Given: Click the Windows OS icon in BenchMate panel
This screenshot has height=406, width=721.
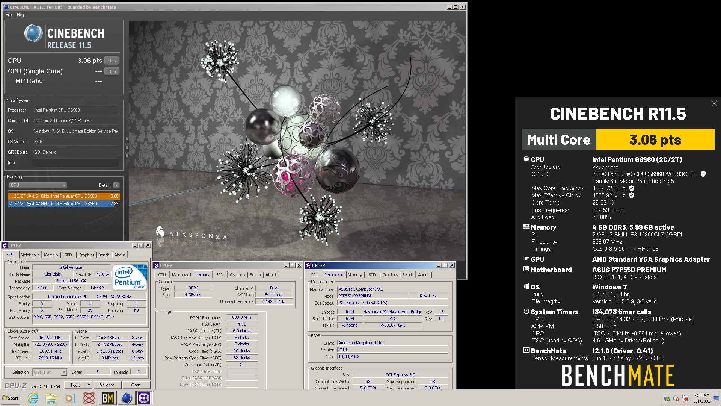Looking at the screenshot, I should 526,286.
